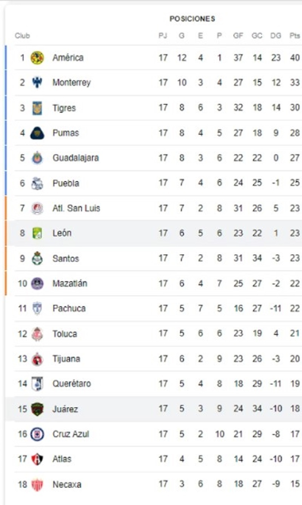Click the Querétaro team name
The height and width of the screenshot is (505, 302).
(72, 384)
